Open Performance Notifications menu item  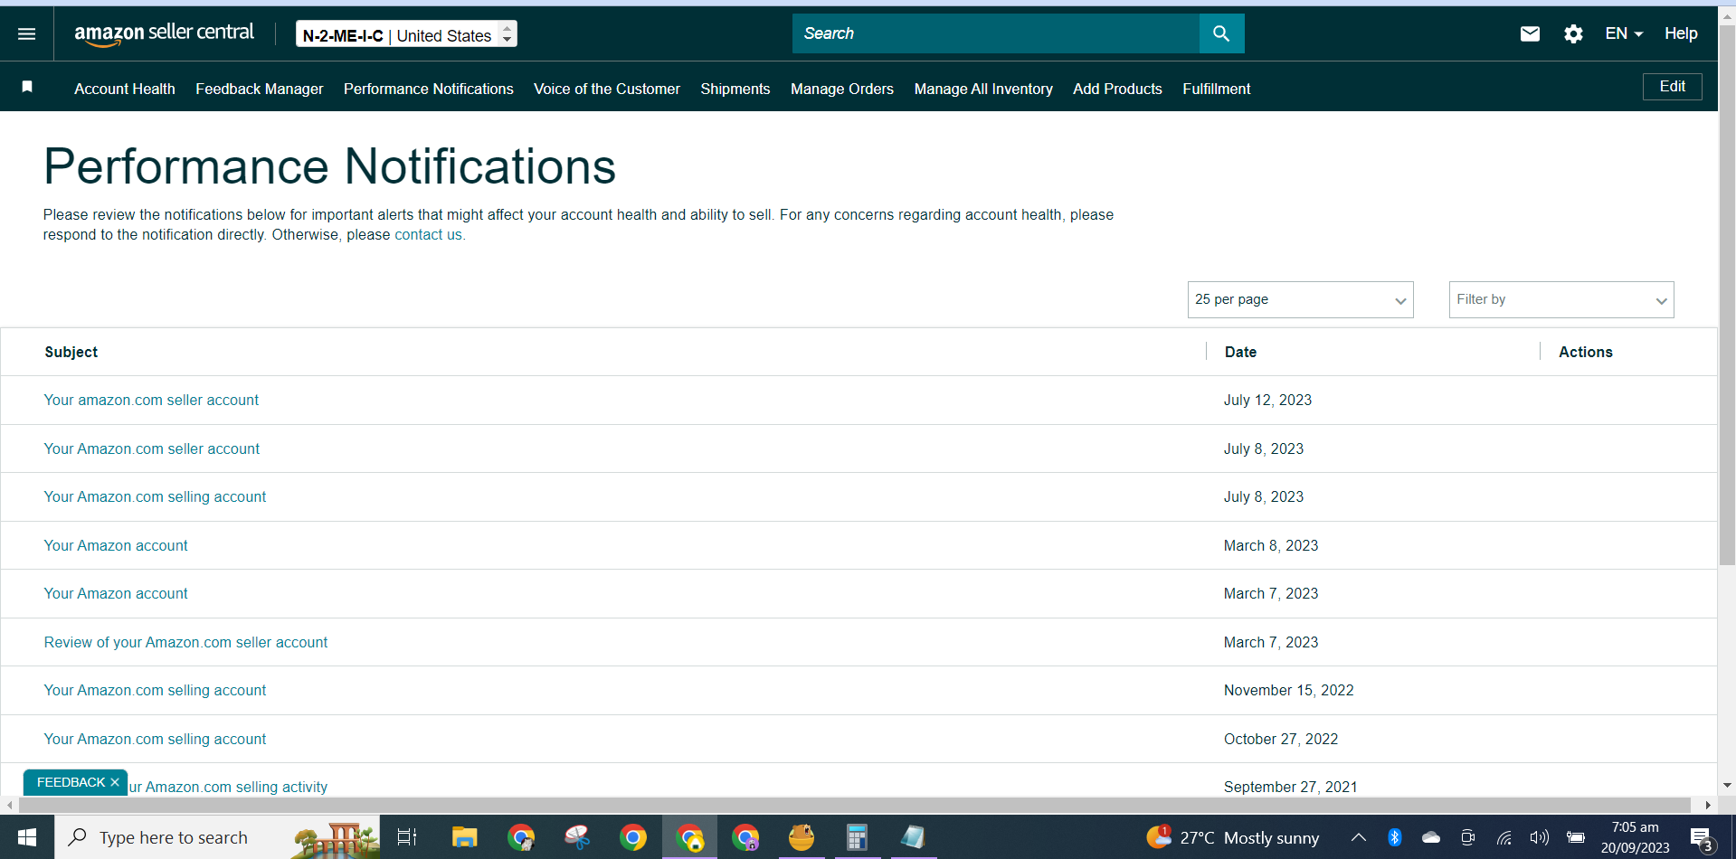(x=429, y=89)
